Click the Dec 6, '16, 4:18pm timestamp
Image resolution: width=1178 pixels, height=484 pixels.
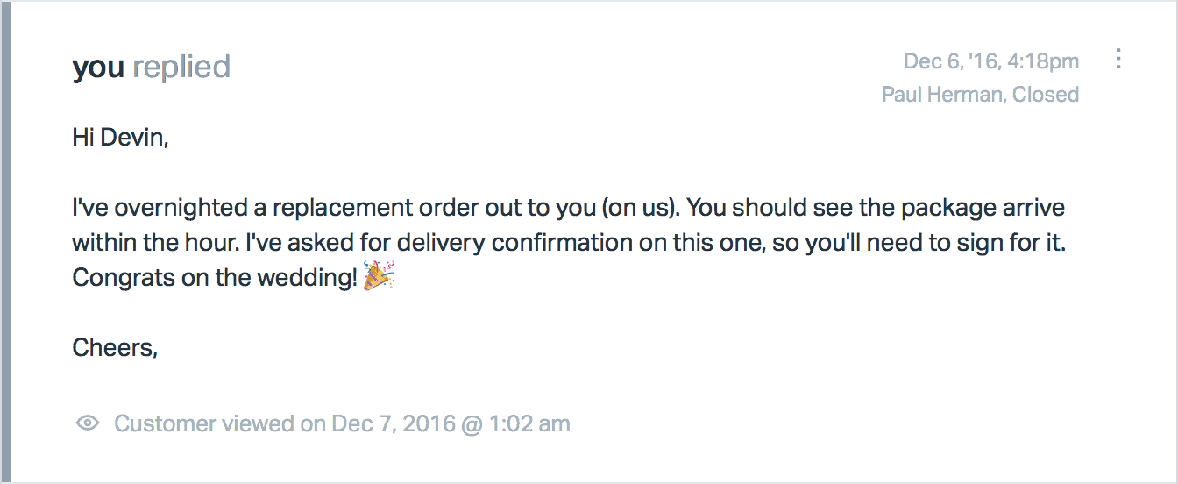[991, 61]
